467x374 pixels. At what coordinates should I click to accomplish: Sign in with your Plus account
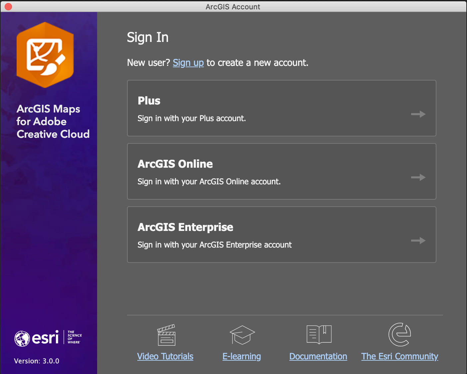click(x=281, y=108)
